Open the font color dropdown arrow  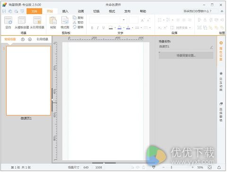point(132,28)
